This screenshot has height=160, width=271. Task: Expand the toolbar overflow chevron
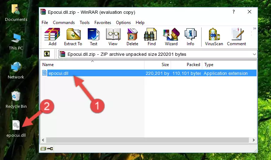pyautogui.click(x=254, y=29)
